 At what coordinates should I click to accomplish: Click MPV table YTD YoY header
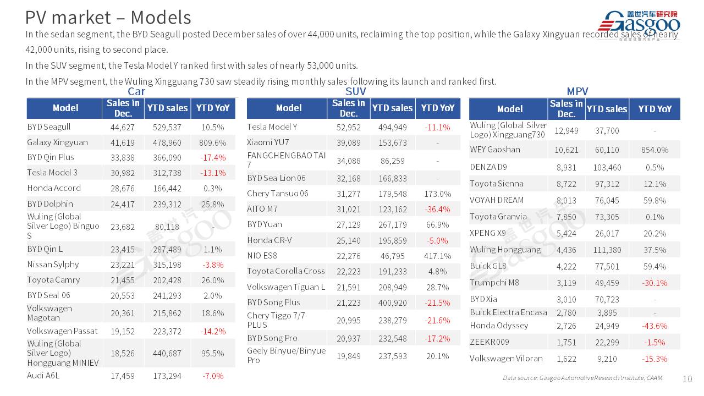(x=654, y=109)
